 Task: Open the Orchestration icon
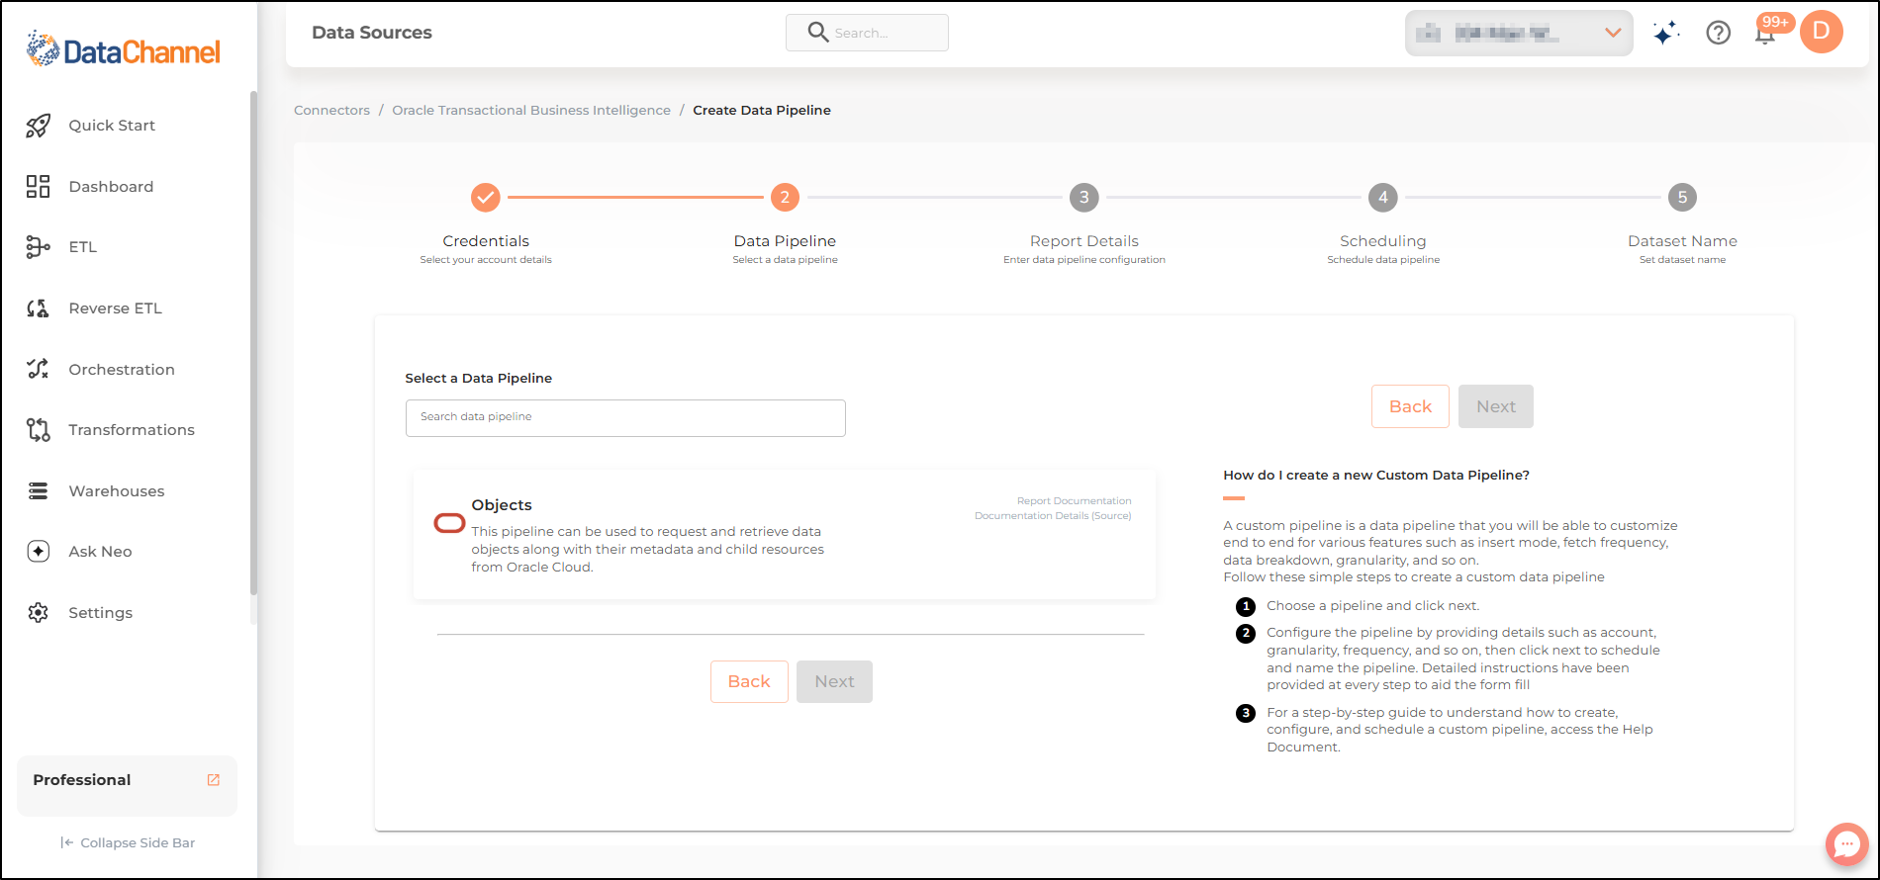[38, 369]
